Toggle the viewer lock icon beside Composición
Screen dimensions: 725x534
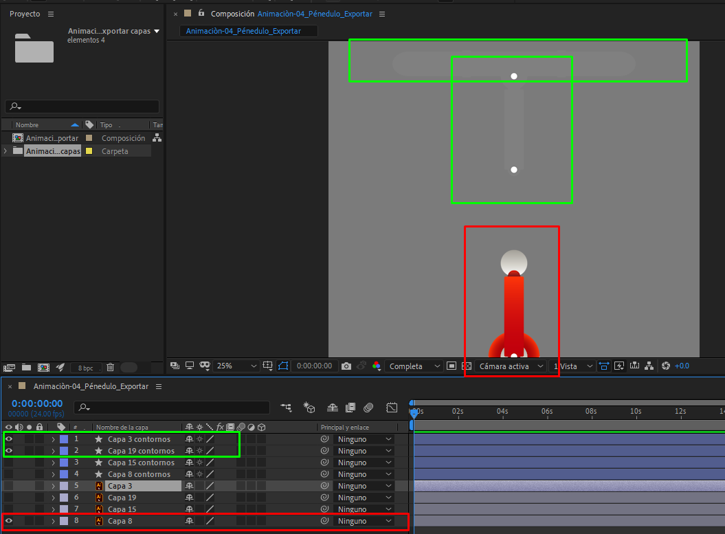201,14
